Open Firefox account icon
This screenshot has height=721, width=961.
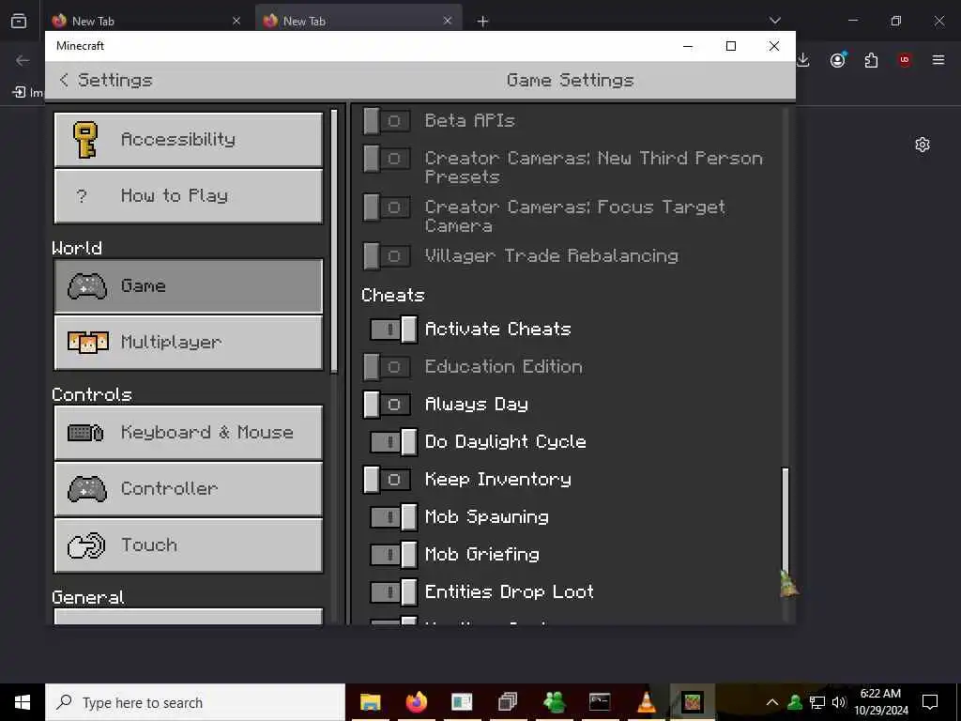[837, 60]
